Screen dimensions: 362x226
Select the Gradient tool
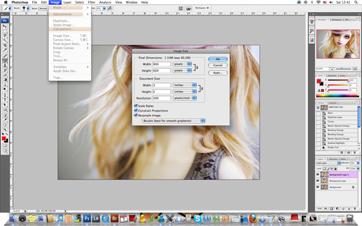5,80
